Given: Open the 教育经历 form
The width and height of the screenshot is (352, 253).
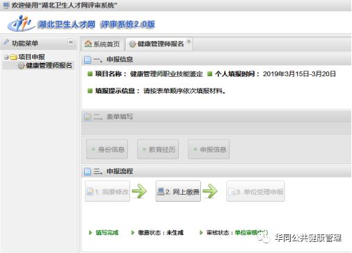Looking at the screenshot, I should click(x=158, y=149).
